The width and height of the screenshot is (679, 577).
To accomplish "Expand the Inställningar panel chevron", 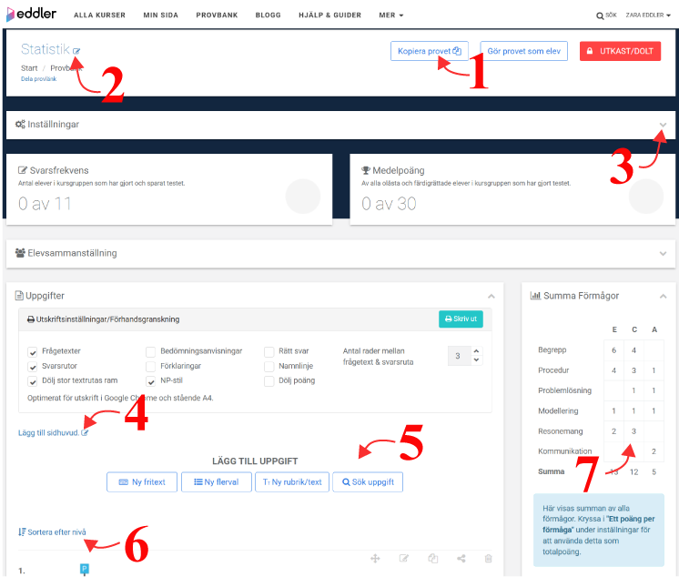I will (663, 125).
